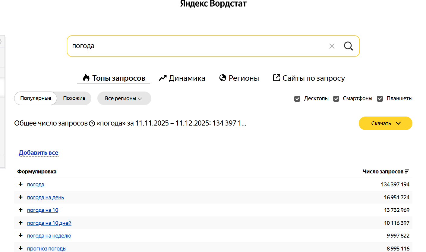The height and width of the screenshot is (252, 426).
Task: Click the help question mark icon
Action: (x=92, y=123)
